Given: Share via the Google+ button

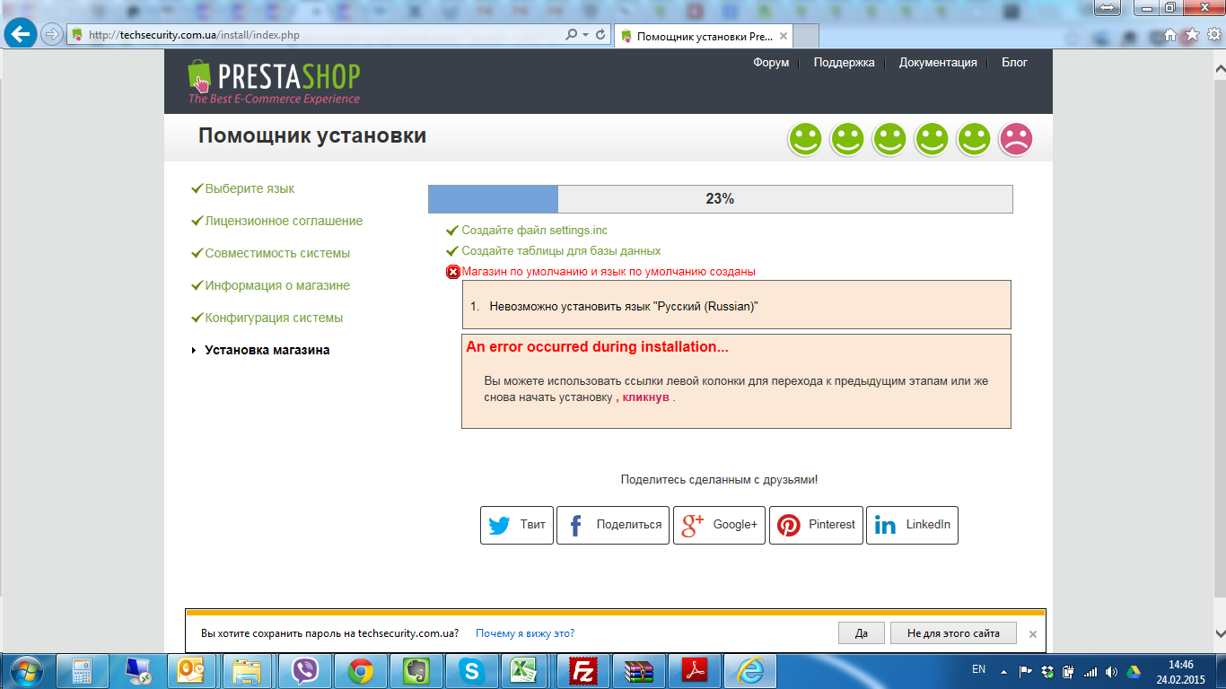Looking at the screenshot, I should (x=719, y=525).
